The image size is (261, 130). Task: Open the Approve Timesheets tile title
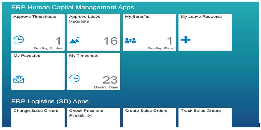coord(35,17)
